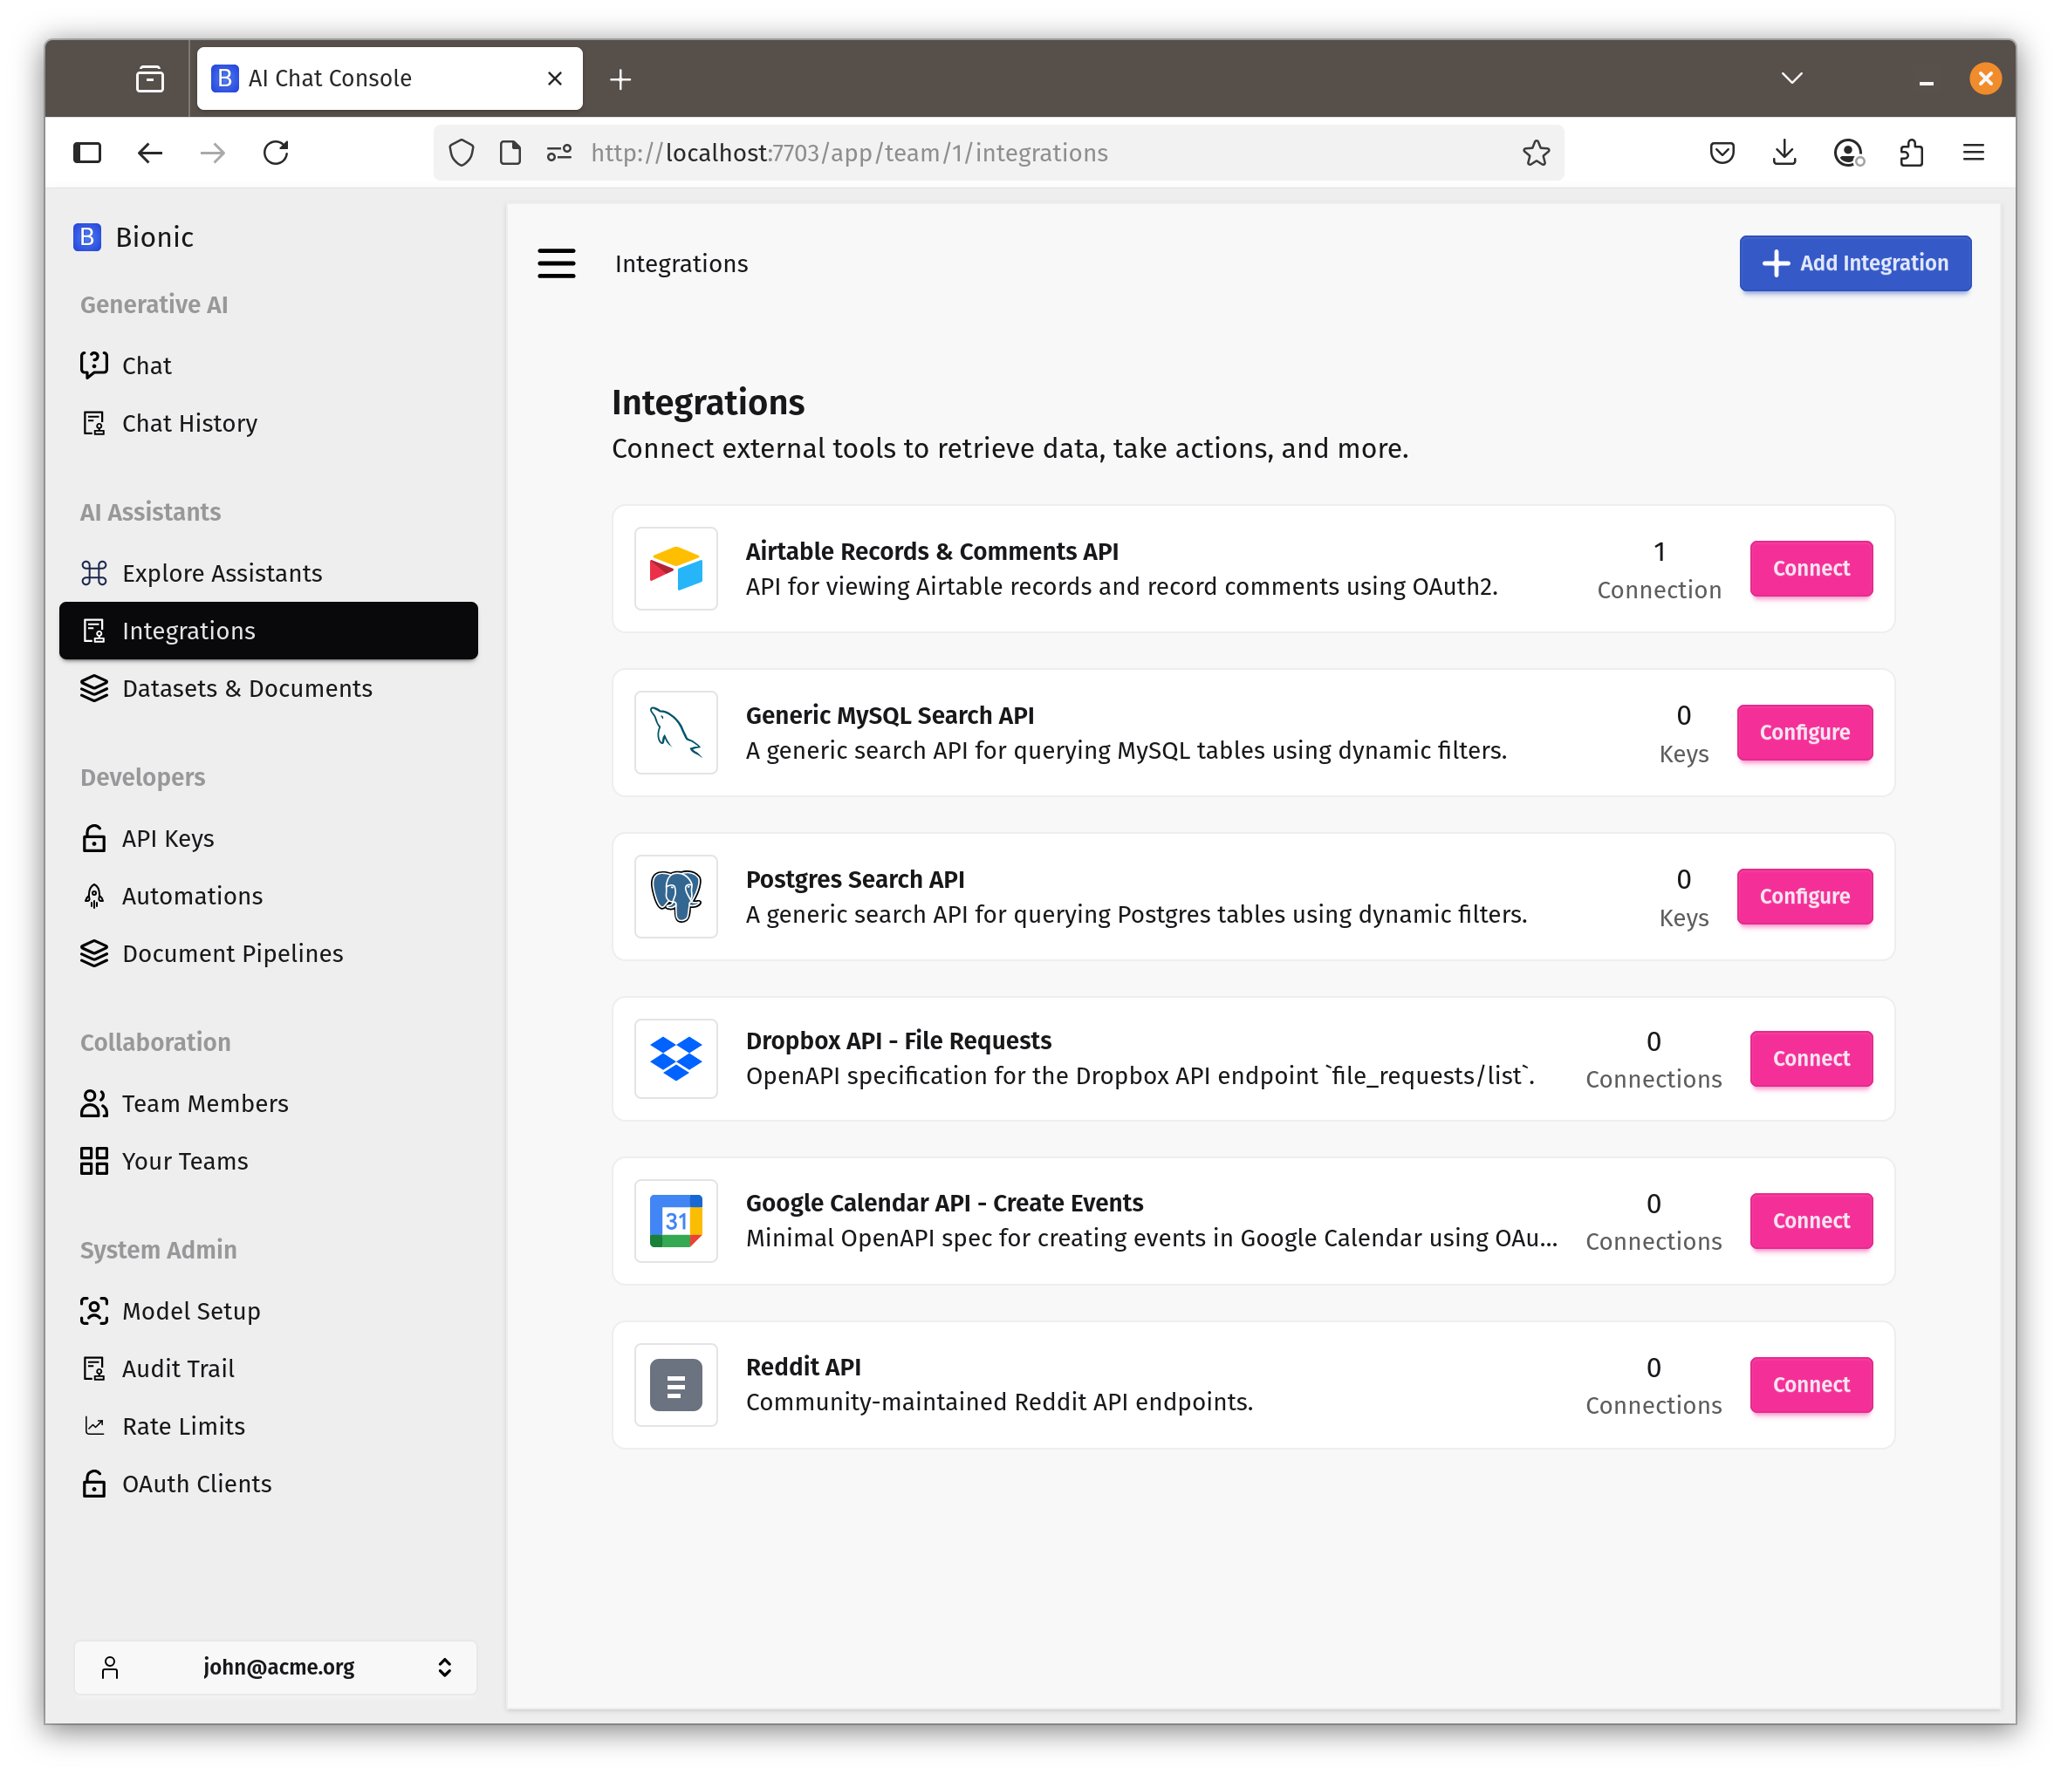
Task: Configure the Generic MySQL Search API
Action: [x=1804, y=732]
